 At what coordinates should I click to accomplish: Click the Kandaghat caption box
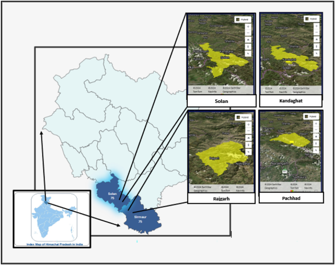(x=291, y=101)
